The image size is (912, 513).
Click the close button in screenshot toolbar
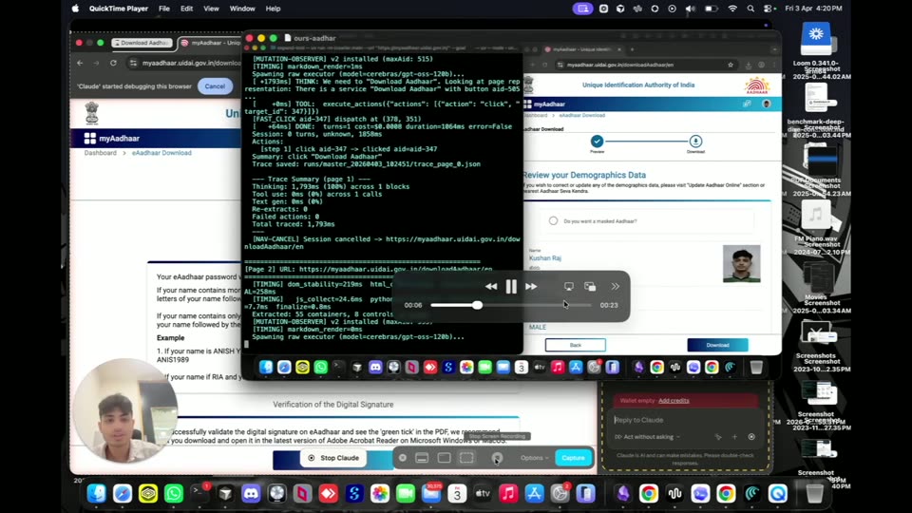pyautogui.click(x=403, y=458)
